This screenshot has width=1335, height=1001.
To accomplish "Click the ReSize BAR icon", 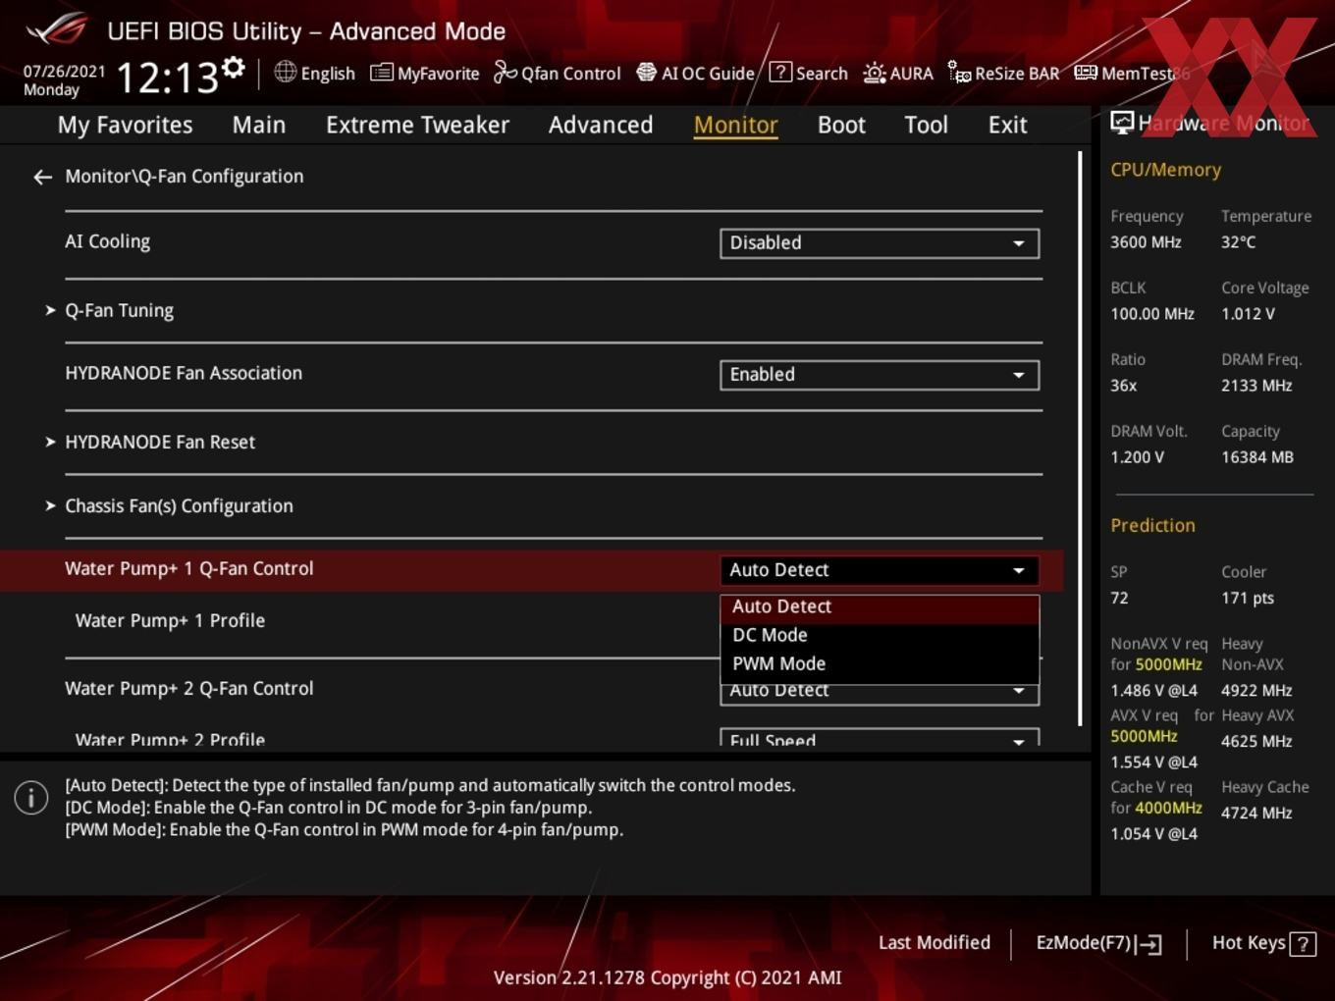I will point(959,72).
